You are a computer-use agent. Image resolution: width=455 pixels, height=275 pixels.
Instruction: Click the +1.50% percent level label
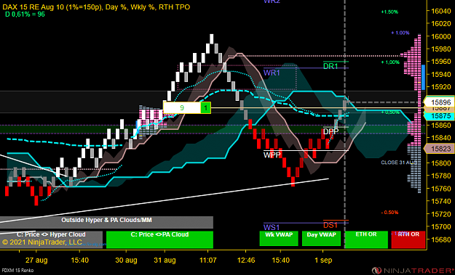click(389, 12)
